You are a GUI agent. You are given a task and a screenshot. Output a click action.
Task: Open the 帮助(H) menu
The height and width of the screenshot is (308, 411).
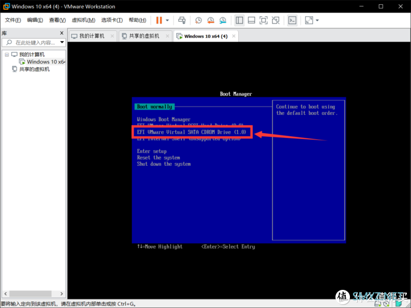[137, 20]
